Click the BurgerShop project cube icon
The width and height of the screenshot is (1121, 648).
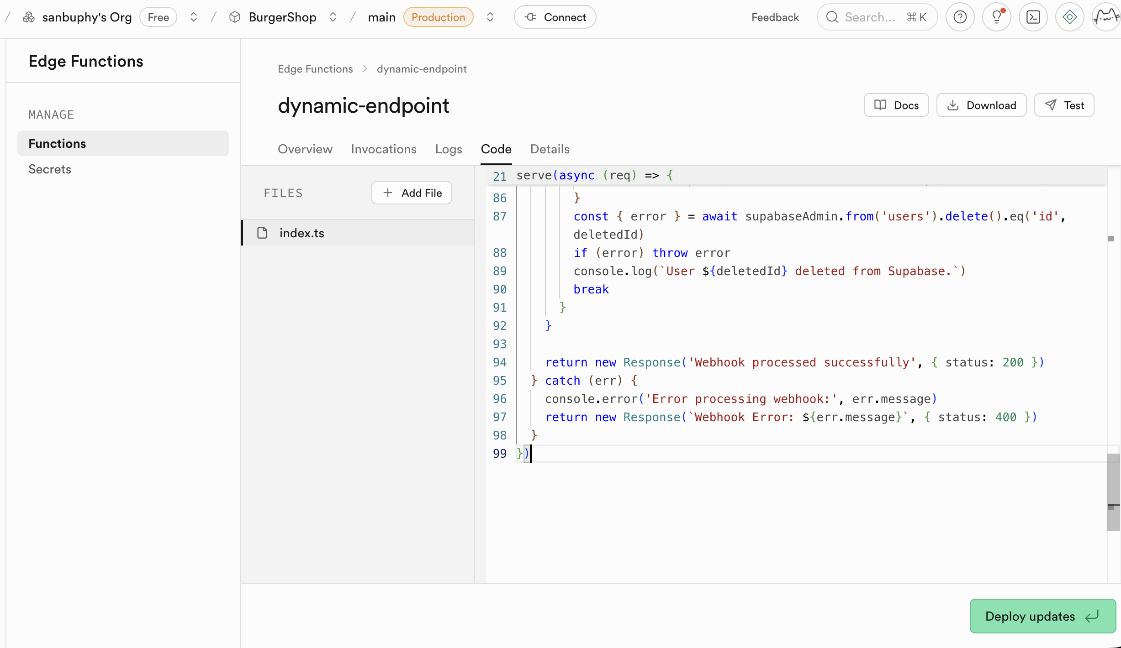(x=235, y=17)
